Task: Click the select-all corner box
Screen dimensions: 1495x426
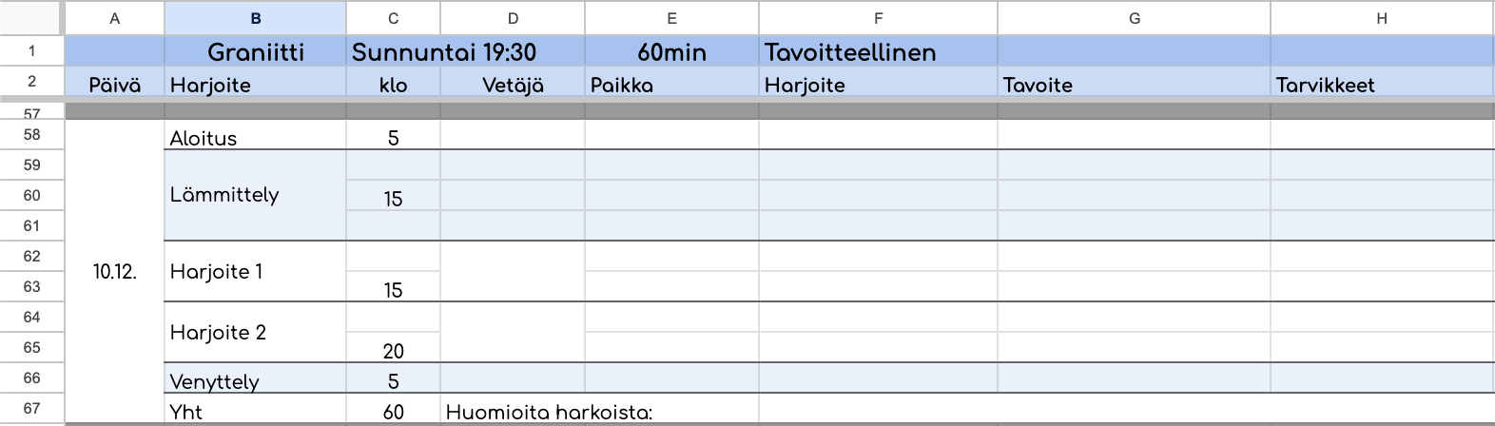Action: coord(31,18)
